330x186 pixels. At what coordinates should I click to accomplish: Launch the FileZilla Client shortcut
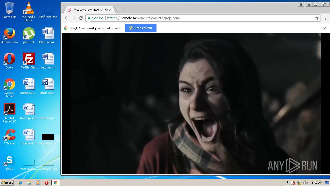[29, 61]
